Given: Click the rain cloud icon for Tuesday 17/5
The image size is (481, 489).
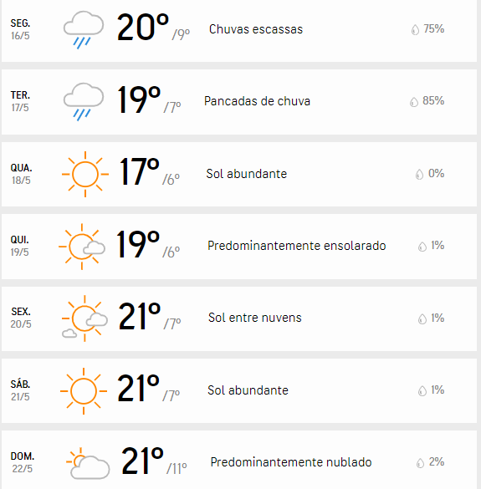Looking at the screenshot, I should click(x=84, y=102).
